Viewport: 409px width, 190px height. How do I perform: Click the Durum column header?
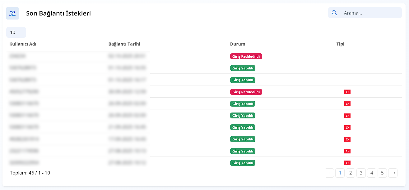click(x=238, y=44)
